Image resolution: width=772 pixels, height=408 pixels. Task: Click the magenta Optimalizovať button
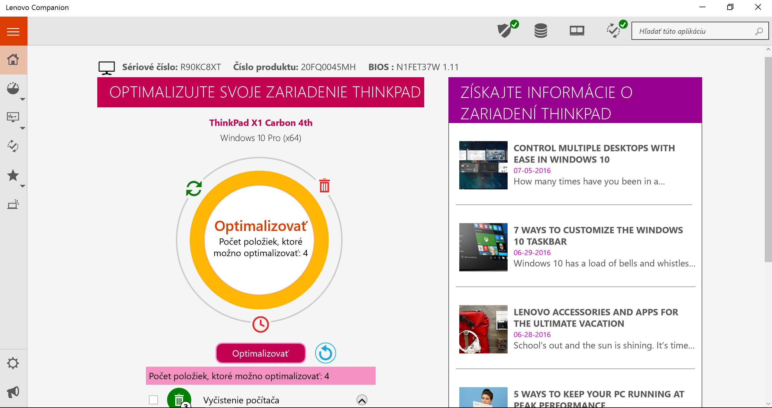260,353
